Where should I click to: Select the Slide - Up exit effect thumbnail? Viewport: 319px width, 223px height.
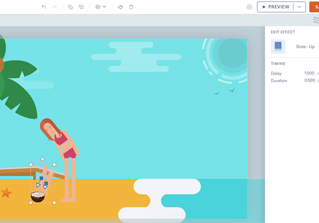pos(278,47)
